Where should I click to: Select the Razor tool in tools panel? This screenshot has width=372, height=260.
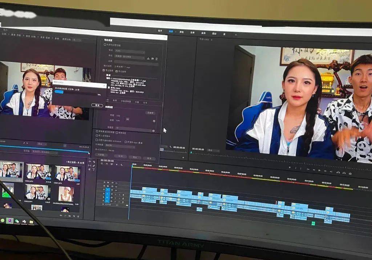[94, 162]
